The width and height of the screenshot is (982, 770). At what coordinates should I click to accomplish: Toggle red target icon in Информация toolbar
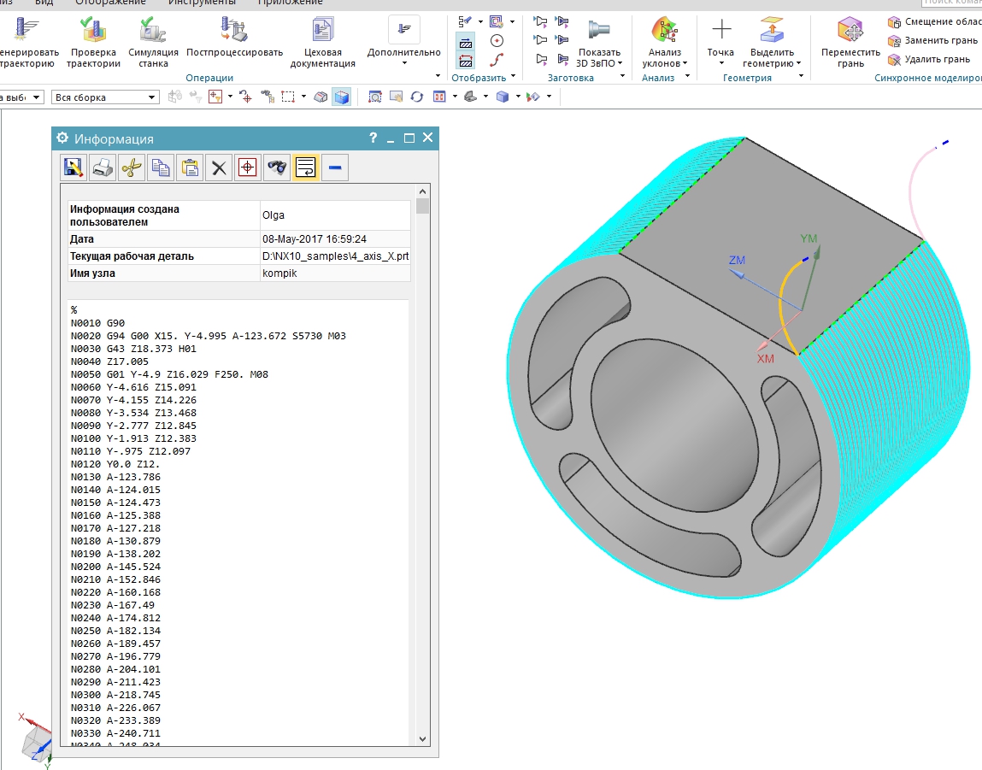(247, 168)
